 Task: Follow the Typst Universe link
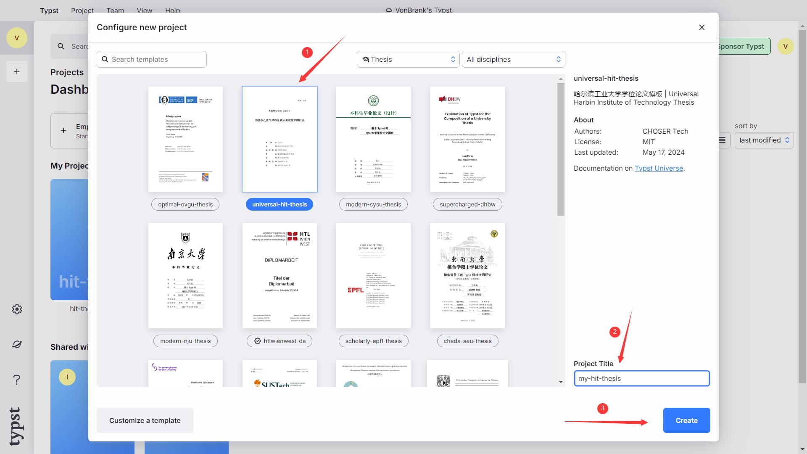click(x=659, y=168)
